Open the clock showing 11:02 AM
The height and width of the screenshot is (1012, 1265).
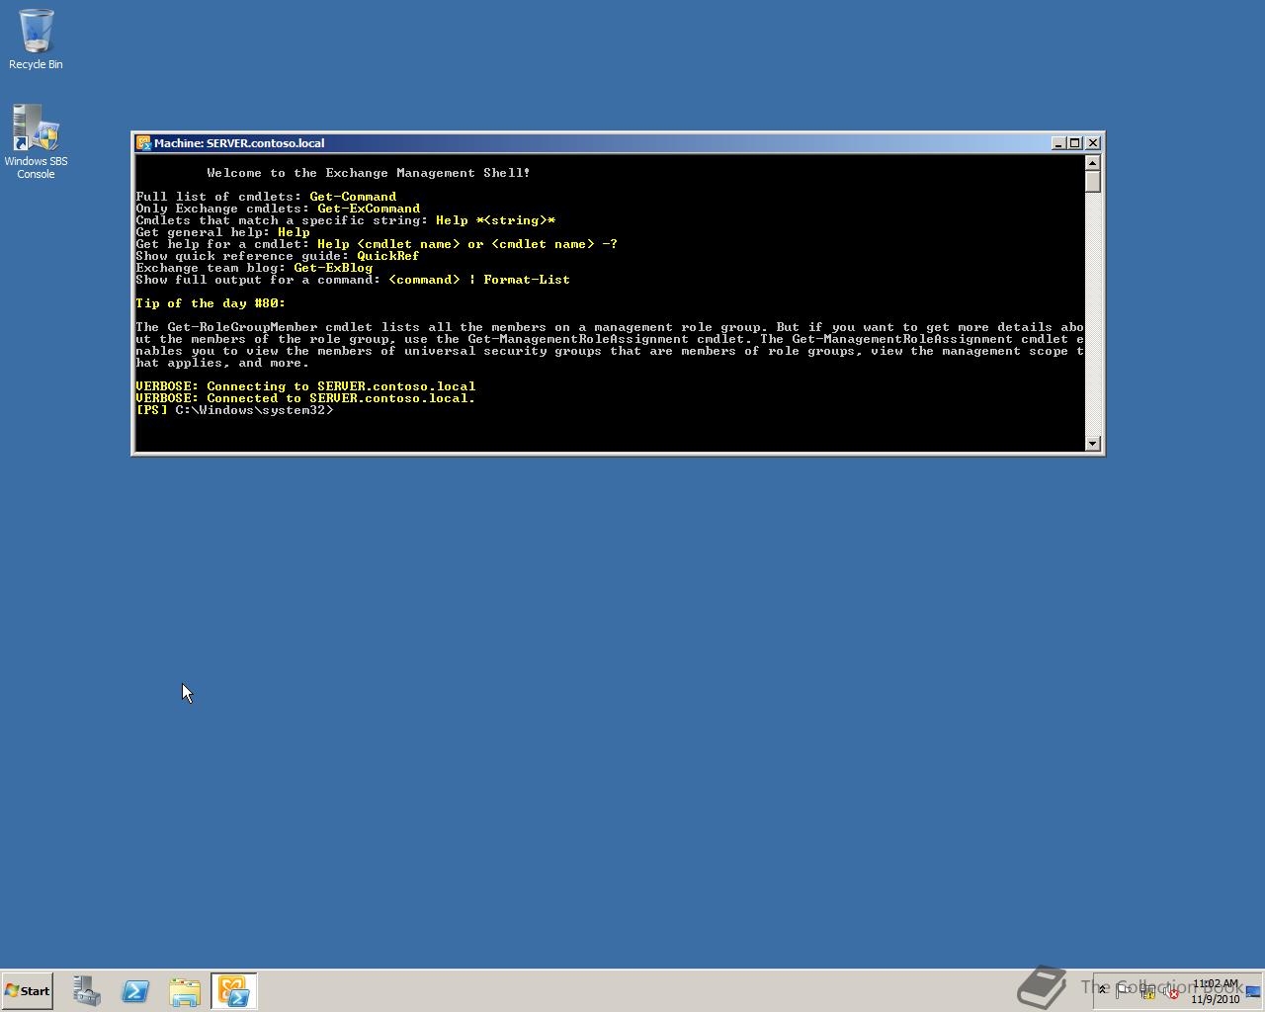[1215, 991]
